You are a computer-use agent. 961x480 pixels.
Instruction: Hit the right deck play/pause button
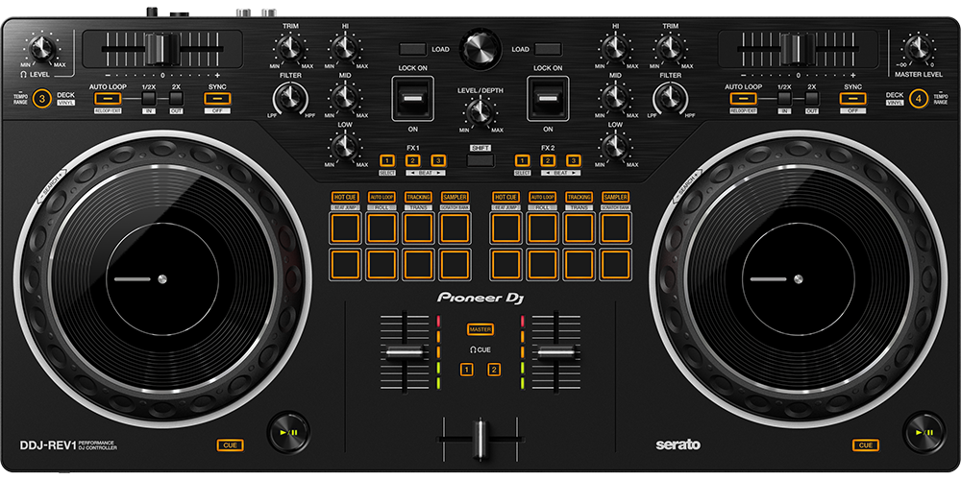[x=924, y=432]
